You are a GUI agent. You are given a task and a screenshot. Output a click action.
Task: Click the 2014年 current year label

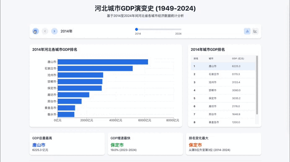[x=66, y=31]
